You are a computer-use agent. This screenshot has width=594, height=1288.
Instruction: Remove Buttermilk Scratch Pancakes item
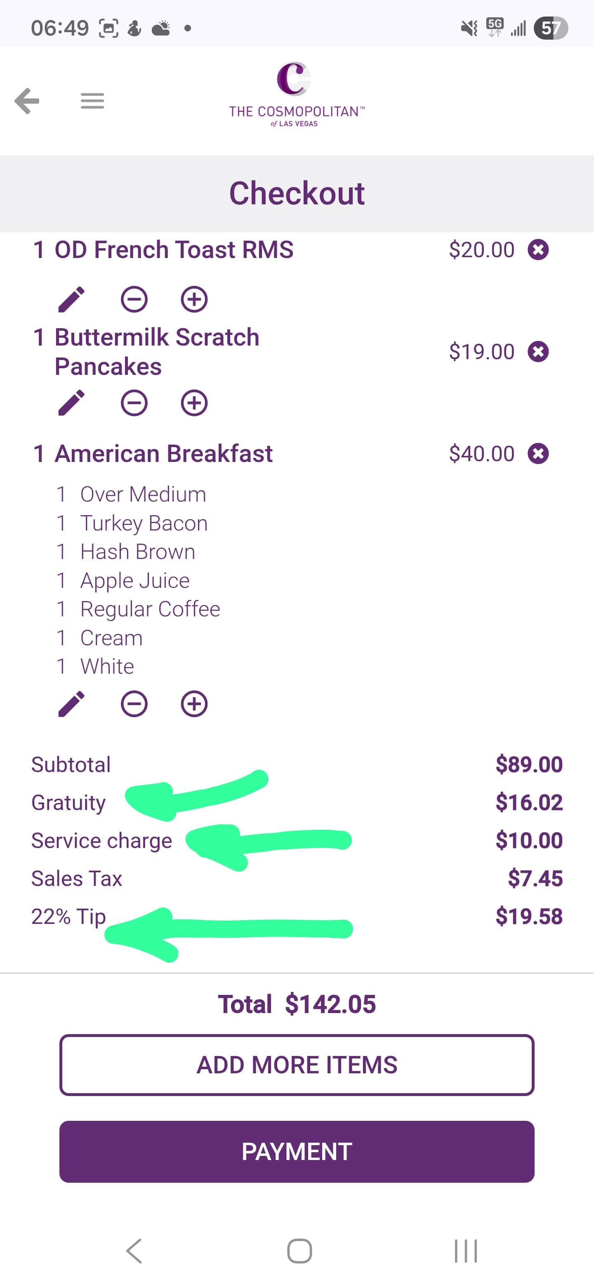pyautogui.click(x=538, y=351)
